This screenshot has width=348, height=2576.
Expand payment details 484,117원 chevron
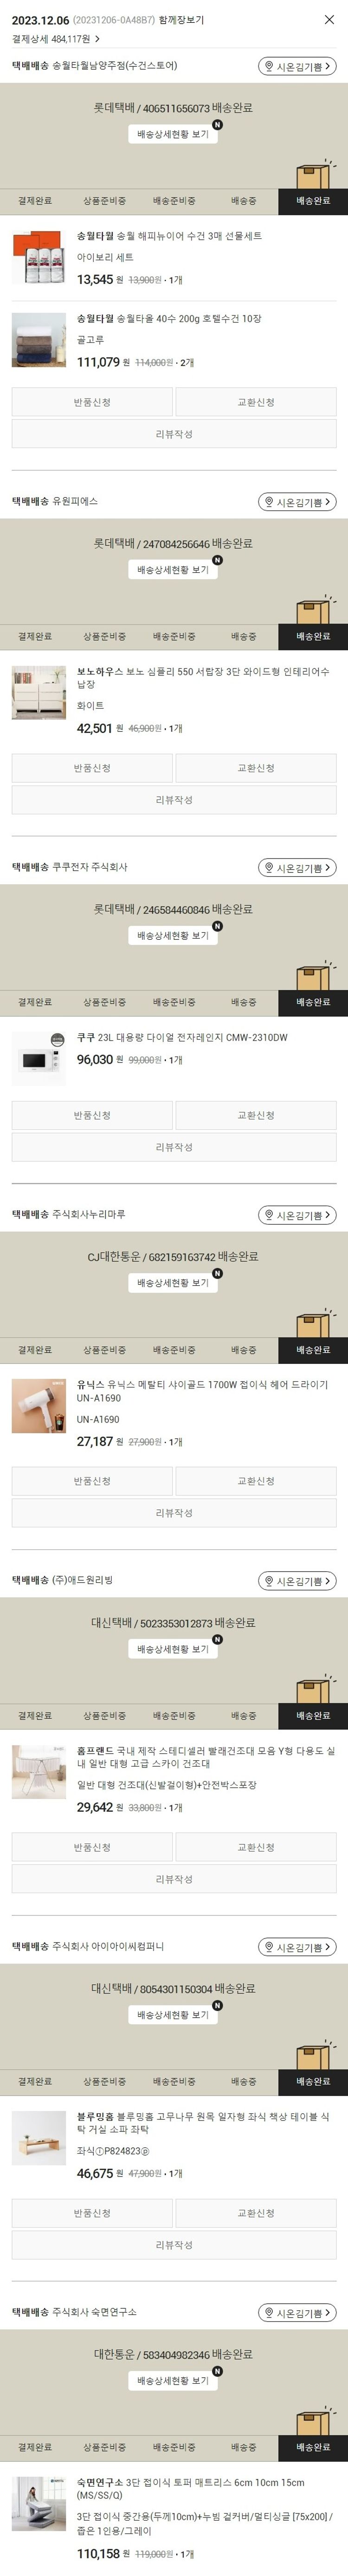(97, 39)
